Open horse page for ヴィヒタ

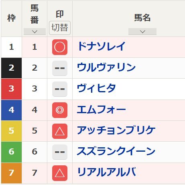coord(96,88)
